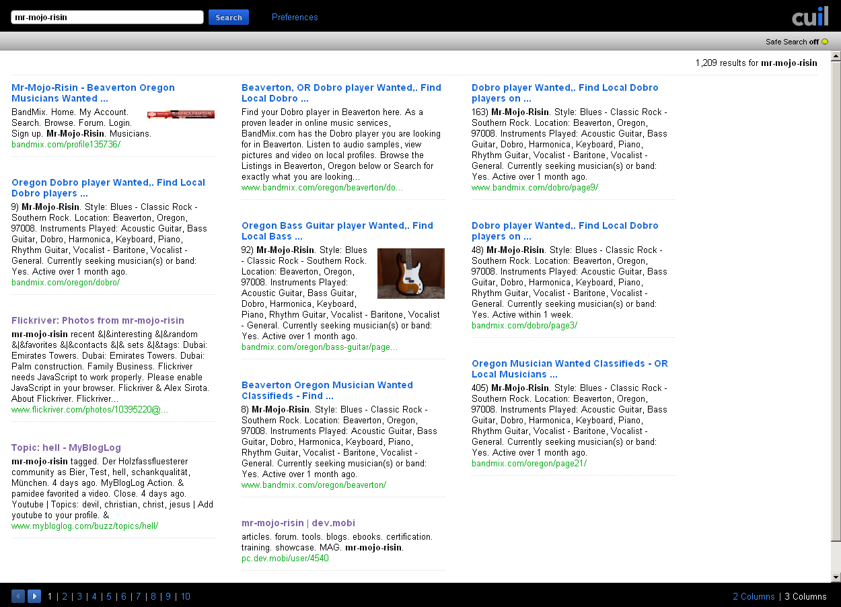
Task: Click www.bandmix.com/oregon/beaverton/do... URL
Action: 322,188
